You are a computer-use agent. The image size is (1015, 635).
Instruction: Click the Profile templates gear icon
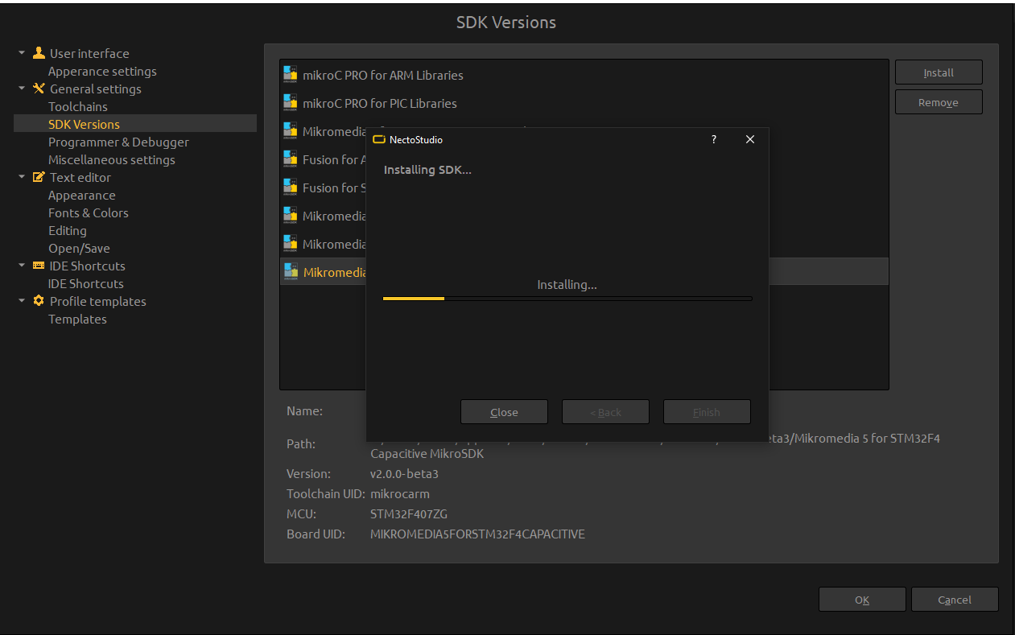[39, 301]
